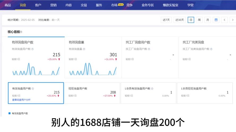Click the +27.00% change indicator
The image size is (236, 132).
coord(109,96)
